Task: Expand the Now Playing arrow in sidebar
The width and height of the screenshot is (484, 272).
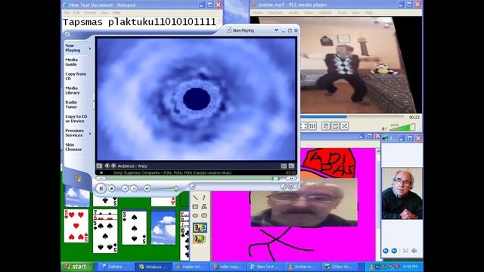Action: coord(90,48)
